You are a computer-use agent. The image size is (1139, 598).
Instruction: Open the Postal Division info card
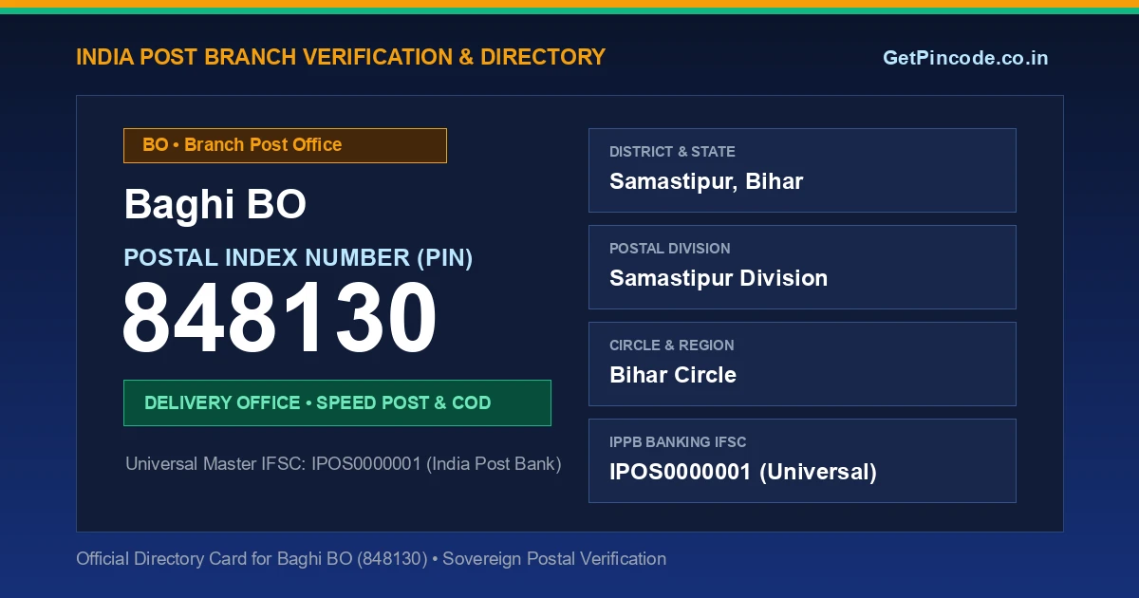pyautogui.click(x=802, y=267)
